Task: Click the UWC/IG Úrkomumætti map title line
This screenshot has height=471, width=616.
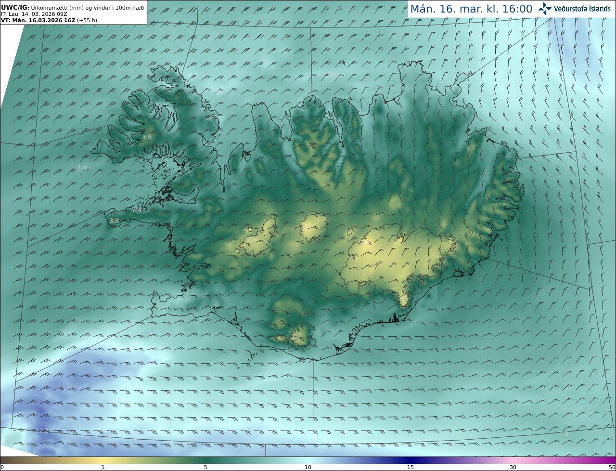Action: [x=72, y=7]
